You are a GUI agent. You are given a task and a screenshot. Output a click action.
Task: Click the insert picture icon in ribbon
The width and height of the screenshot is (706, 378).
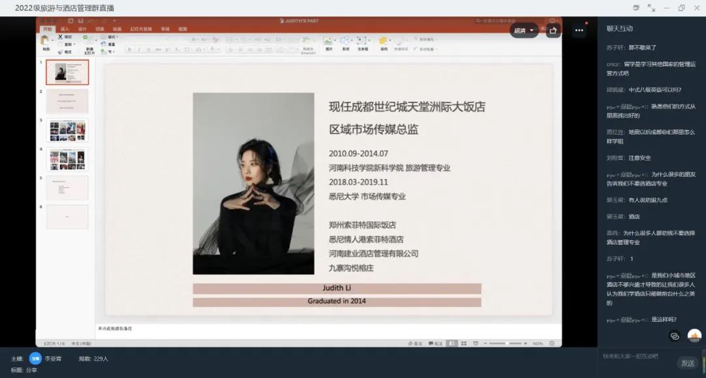[x=328, y=42]
